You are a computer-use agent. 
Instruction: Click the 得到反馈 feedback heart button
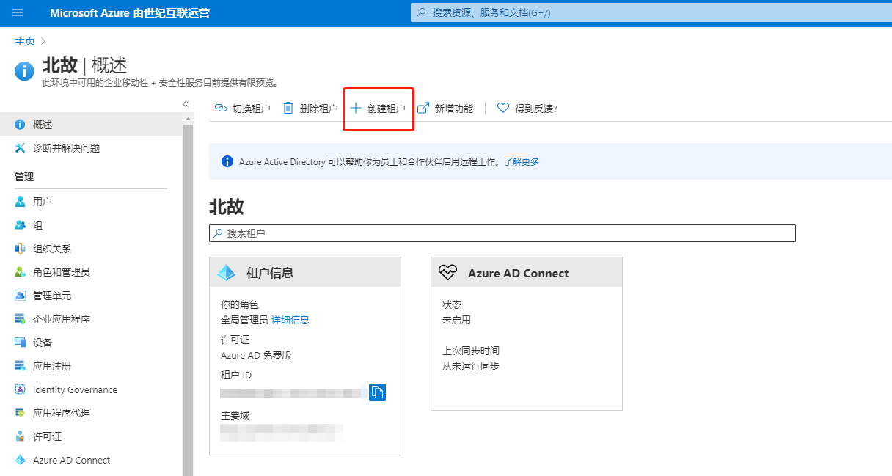point(527,109)
